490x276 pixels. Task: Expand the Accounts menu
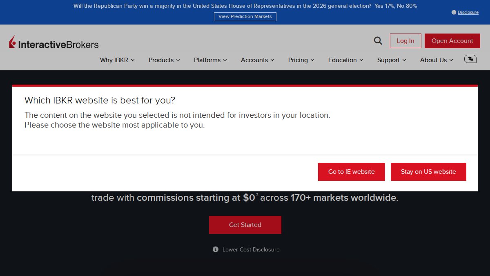pyautogui.click(x=258, y=60)
